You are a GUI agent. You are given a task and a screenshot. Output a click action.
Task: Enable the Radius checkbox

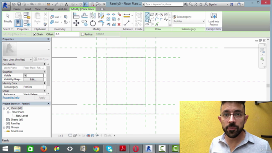click(x=82, y=34)
